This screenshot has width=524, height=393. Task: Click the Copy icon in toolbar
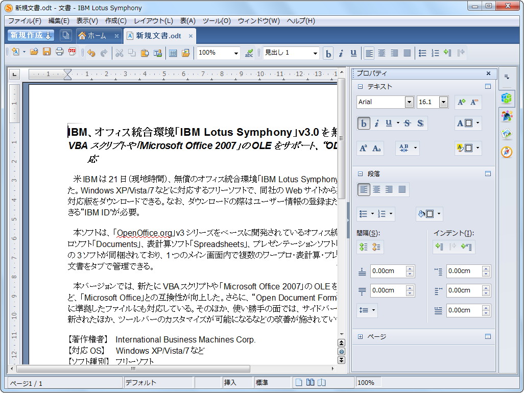coord(132,53)
